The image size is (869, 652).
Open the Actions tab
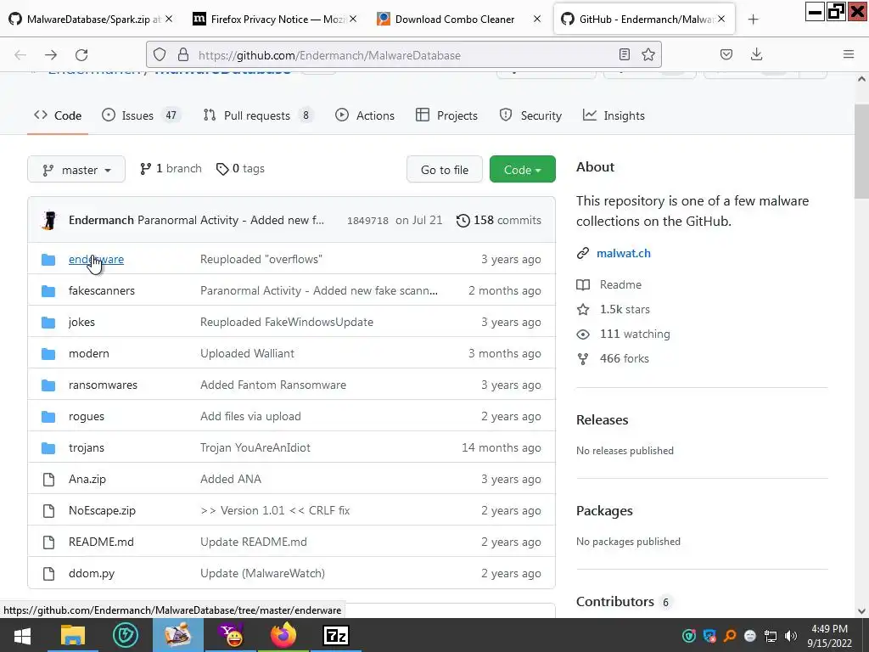click(365, 115)
